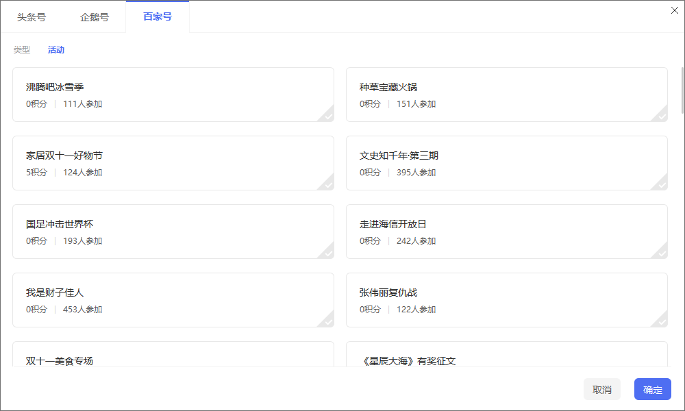This screenshot has height=411, width=685.
Task: Click the 活动 filter link
Action: click(x=56, y=50)
